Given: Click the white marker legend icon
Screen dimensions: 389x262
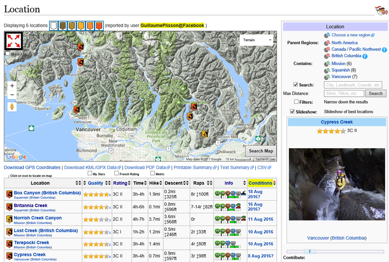Looking at the screenshot, I should 53,25.
